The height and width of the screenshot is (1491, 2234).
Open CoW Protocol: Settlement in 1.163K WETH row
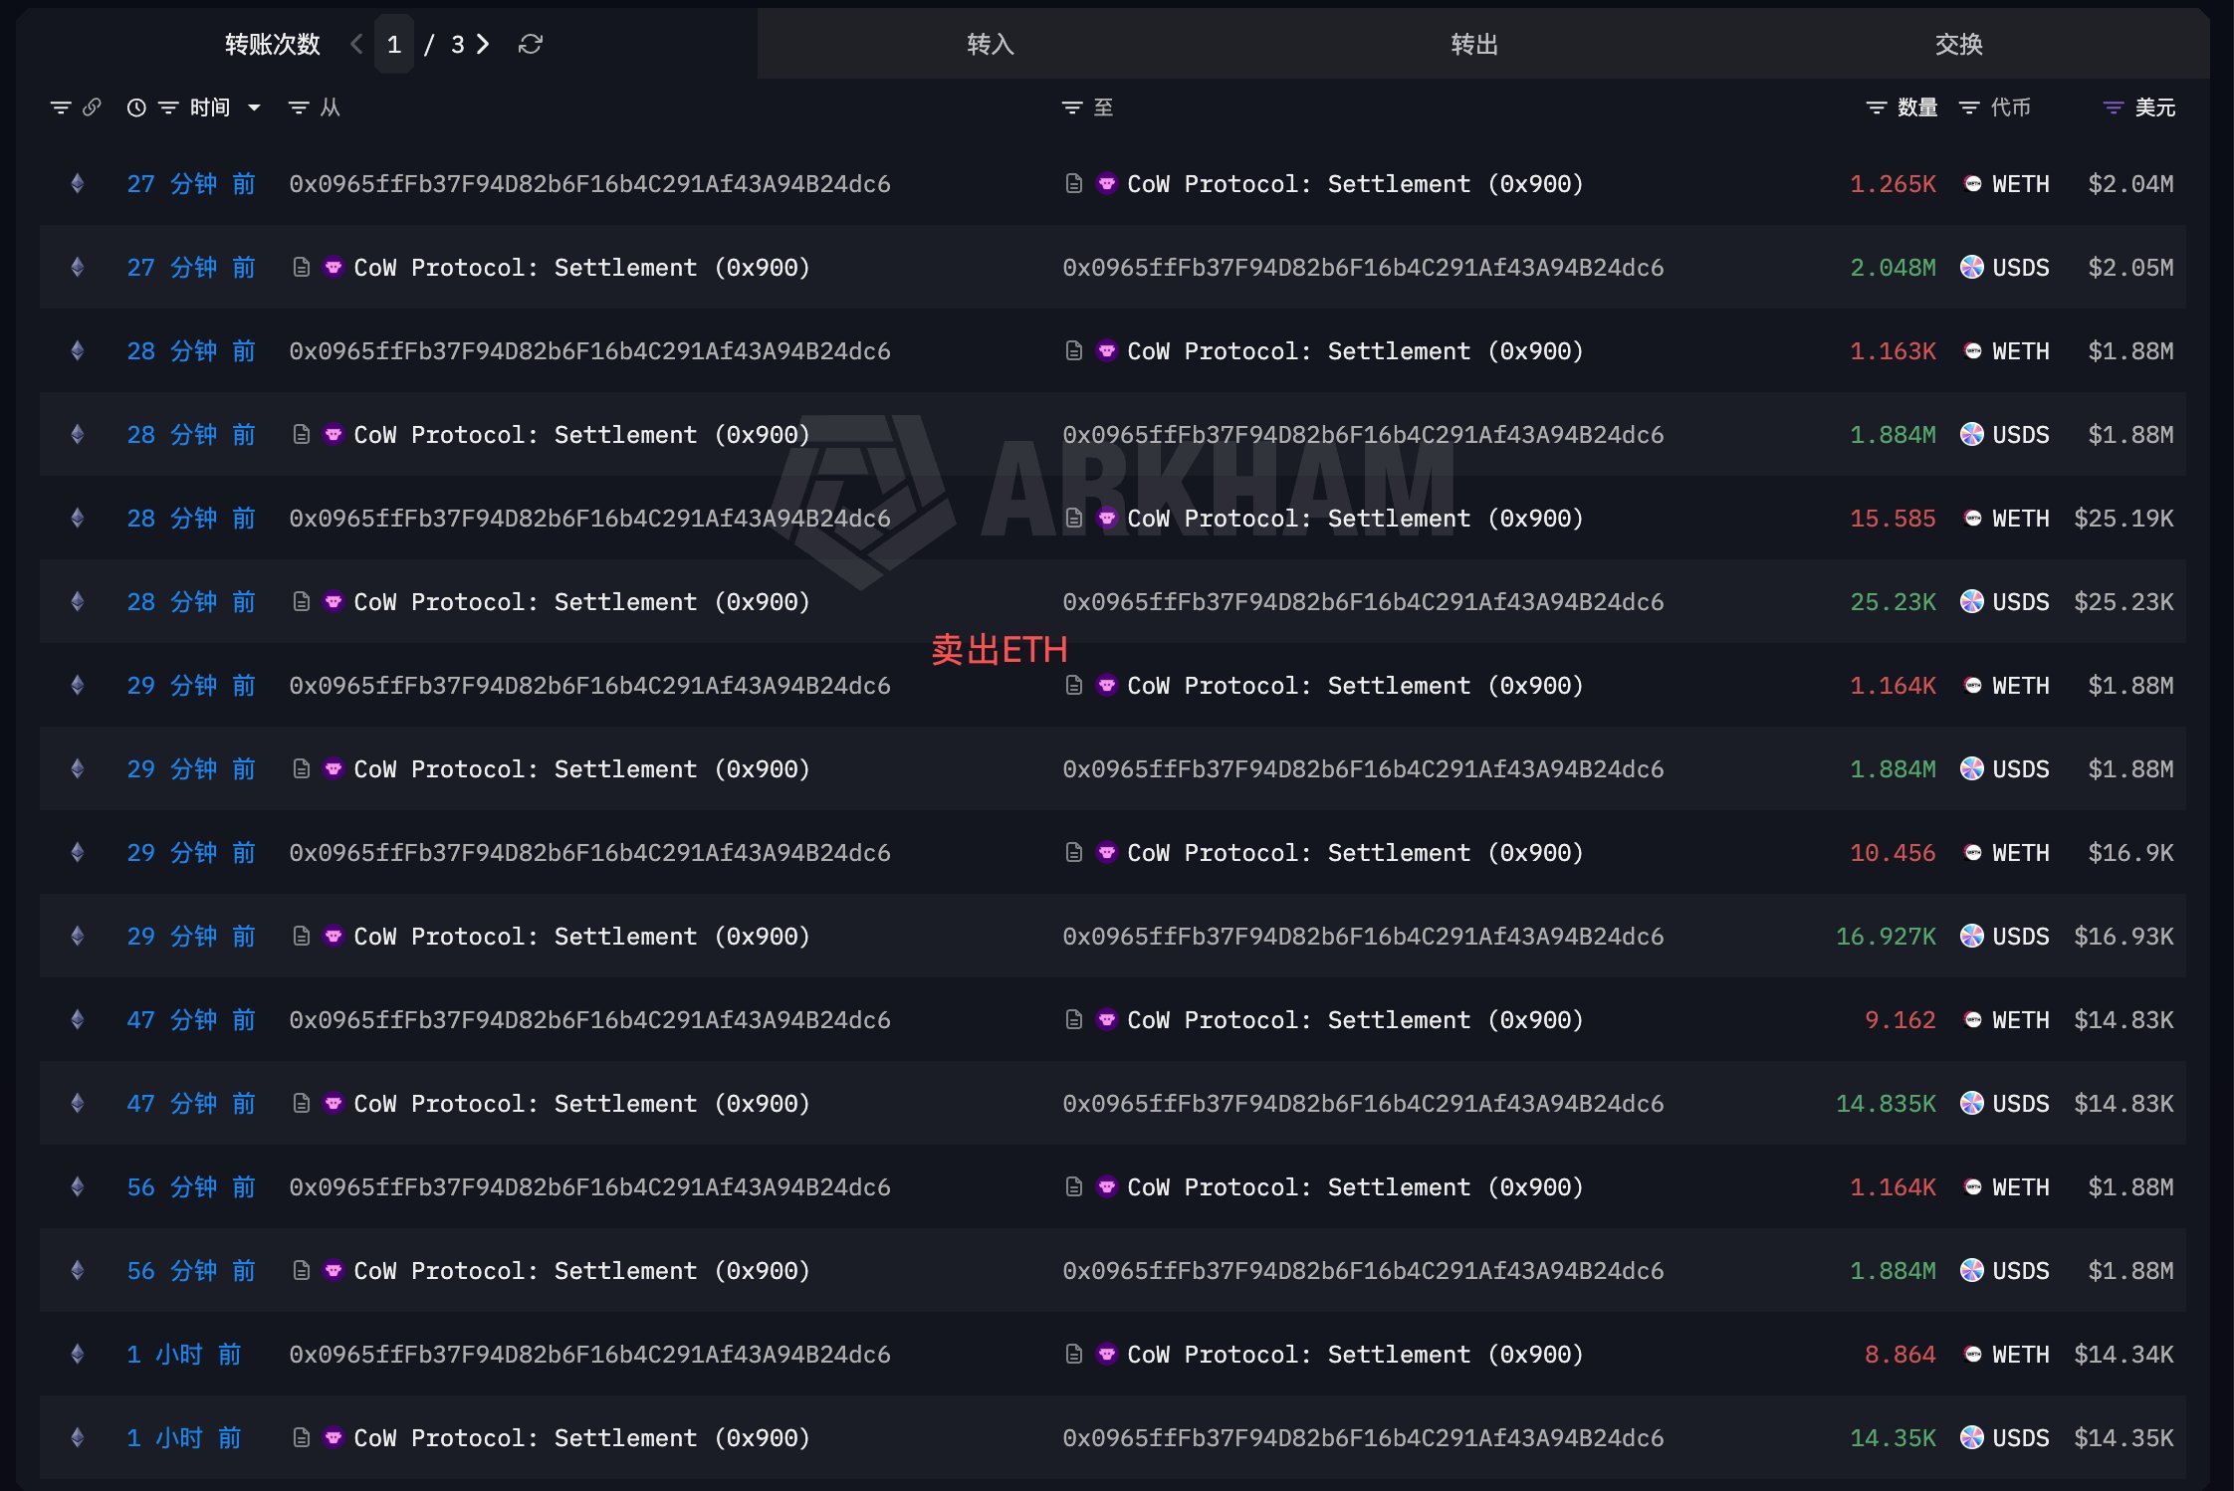(x=1355, y=351)
